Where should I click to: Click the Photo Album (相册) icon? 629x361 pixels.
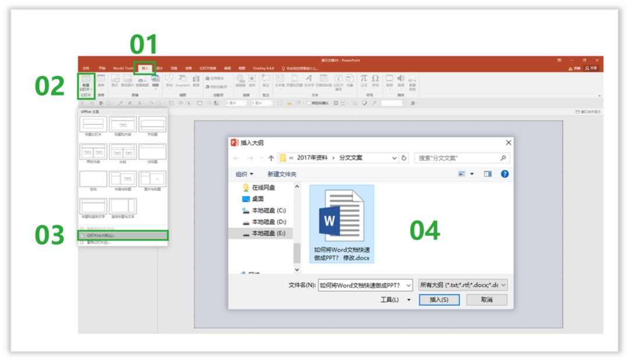pyautogui.click(x=156, y=80)
